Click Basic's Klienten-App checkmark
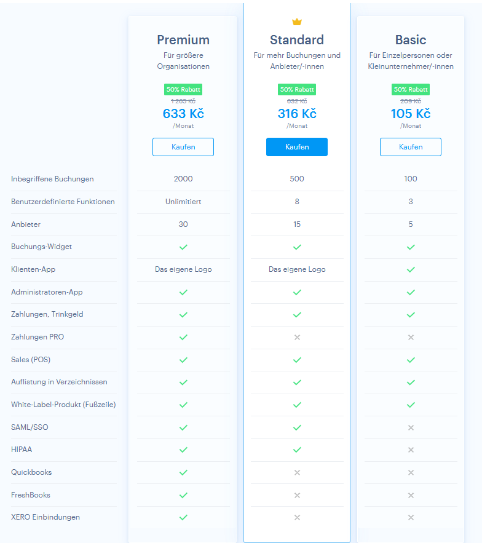Image resolution: width=482 pixels, height=543 pixels. click(411, 269)
